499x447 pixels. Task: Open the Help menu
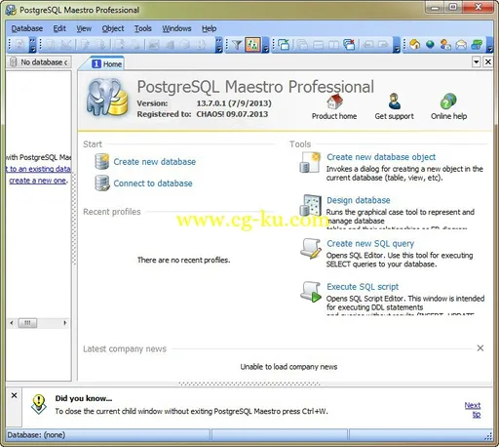(x=209, y=28)
